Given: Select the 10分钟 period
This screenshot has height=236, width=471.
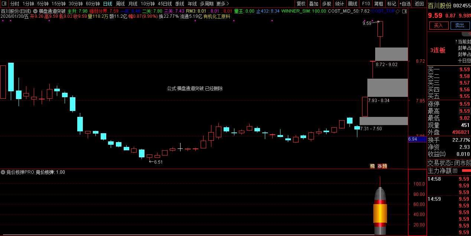Looking at the screenshot, I should click(147, 4).
